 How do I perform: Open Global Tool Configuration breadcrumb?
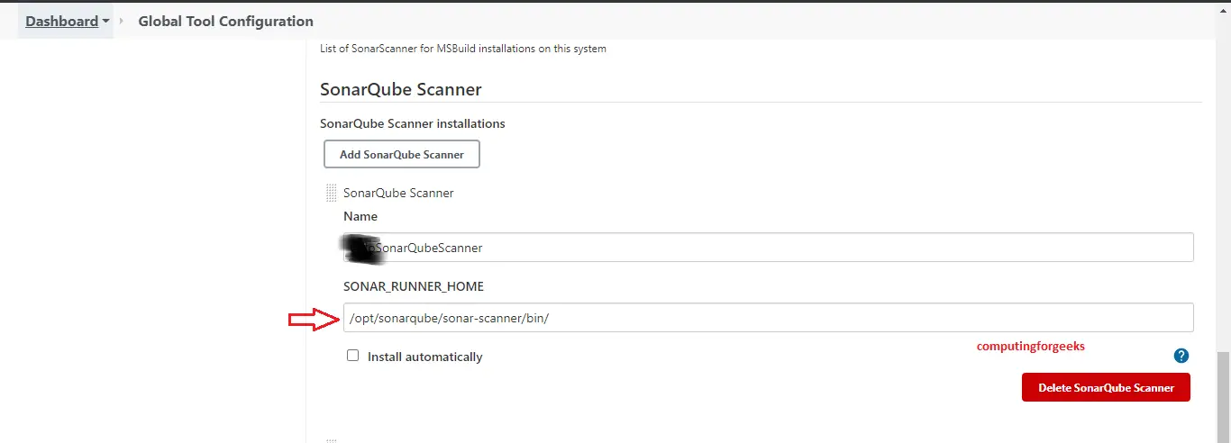(x=225, y=21)
